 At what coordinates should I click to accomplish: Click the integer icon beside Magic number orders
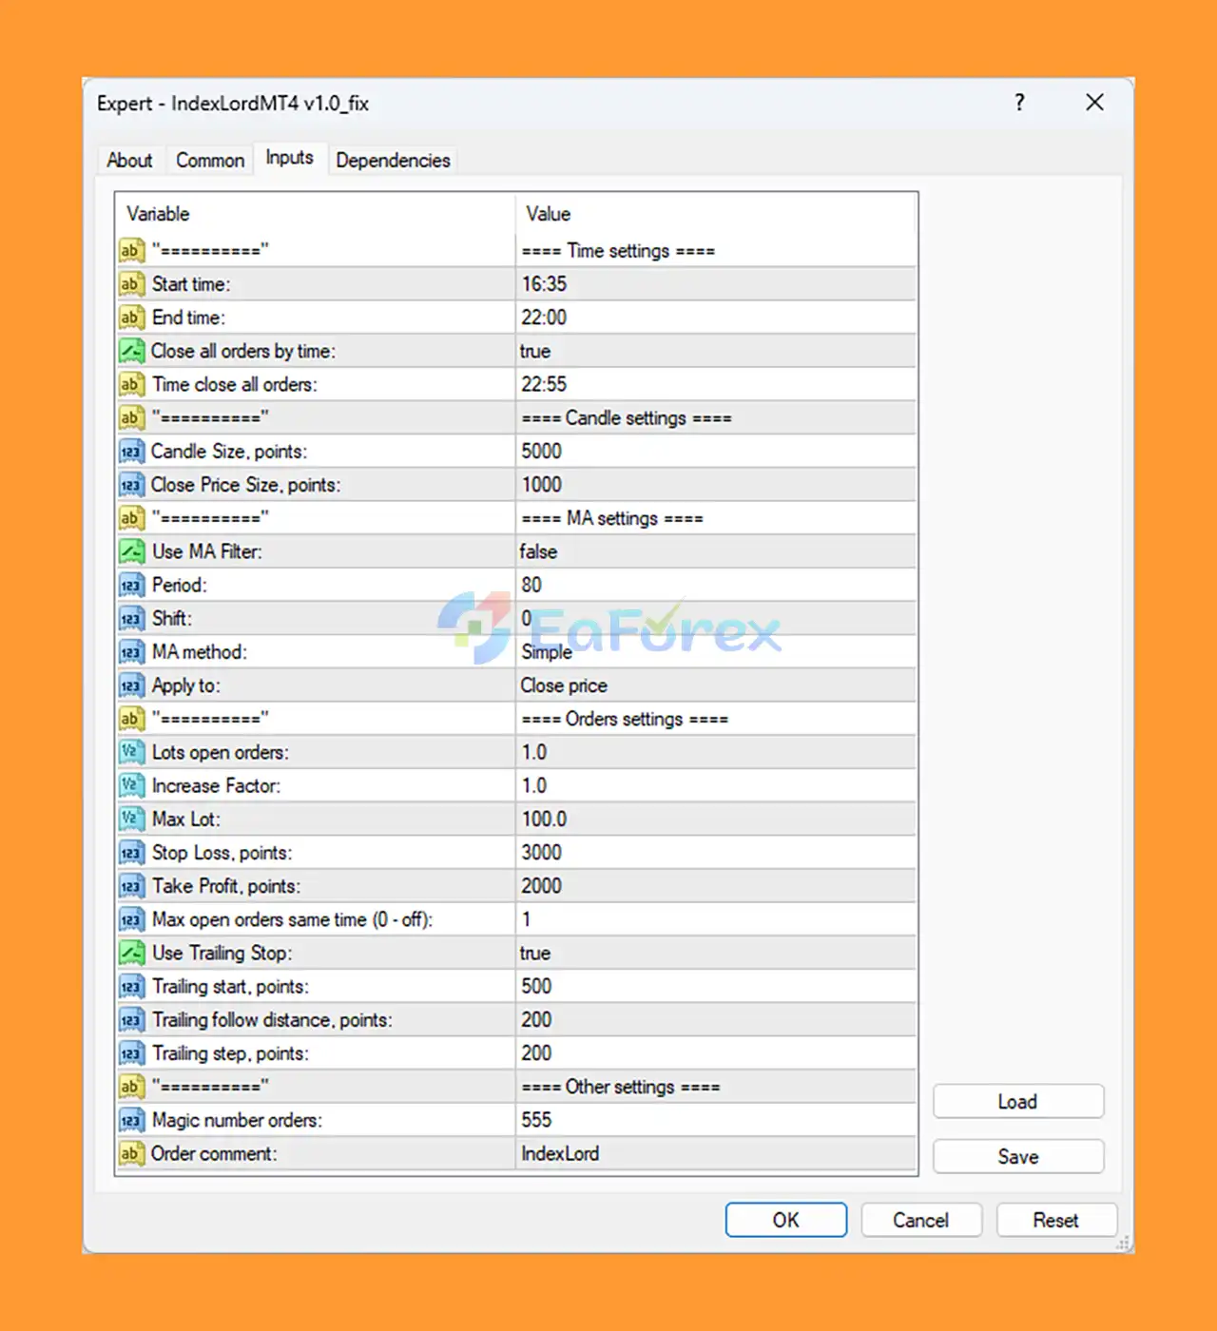coord(131,1120)
